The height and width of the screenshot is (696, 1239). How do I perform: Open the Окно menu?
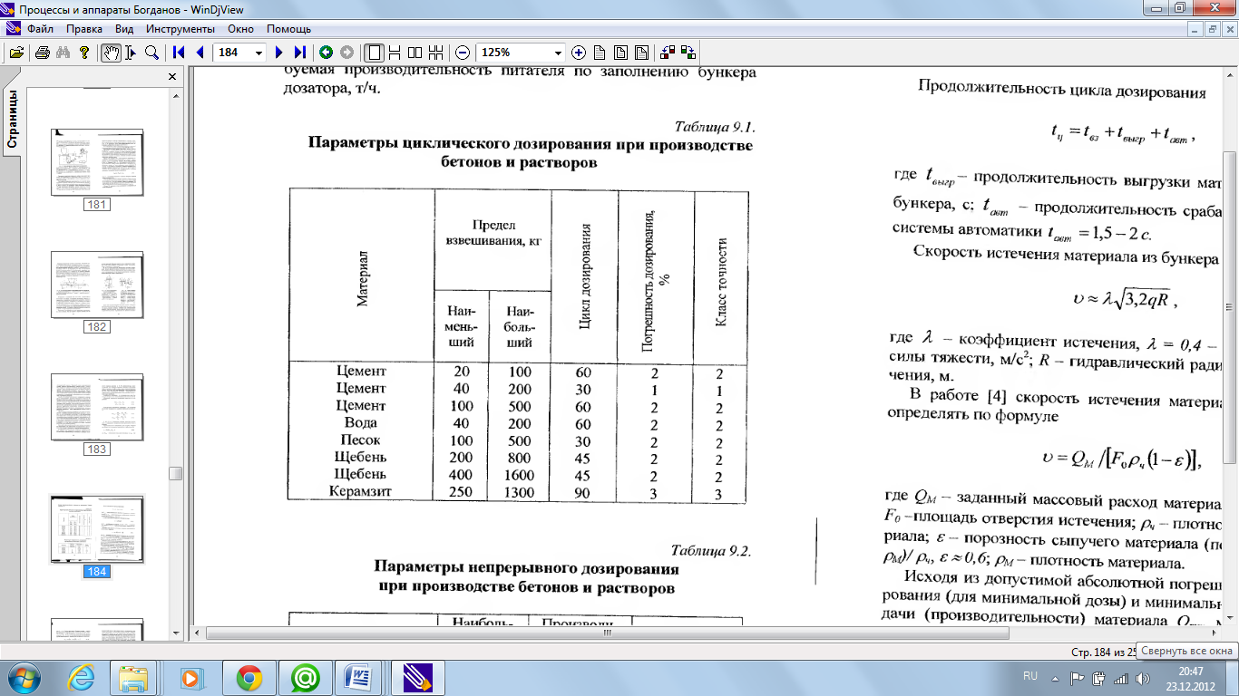pyautogui.click(x=240, y=29)
